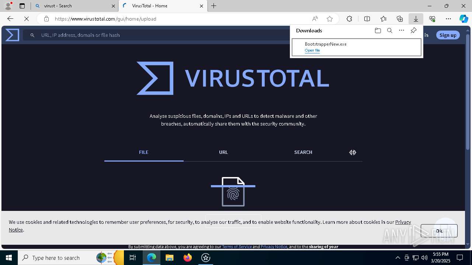
Task: Open the Favorites star list
Action: tap(383, 19)
